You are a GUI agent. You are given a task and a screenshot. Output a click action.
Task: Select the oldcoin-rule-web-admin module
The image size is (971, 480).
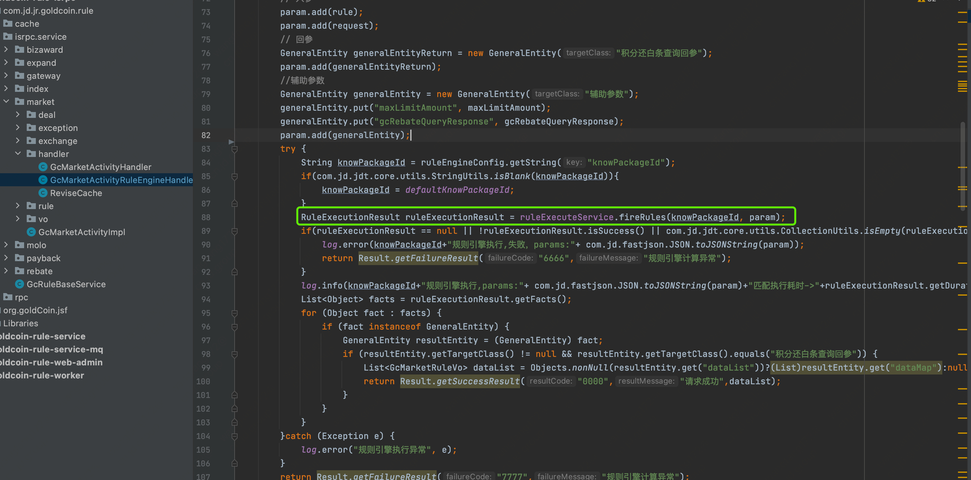[x=51, y=362]
